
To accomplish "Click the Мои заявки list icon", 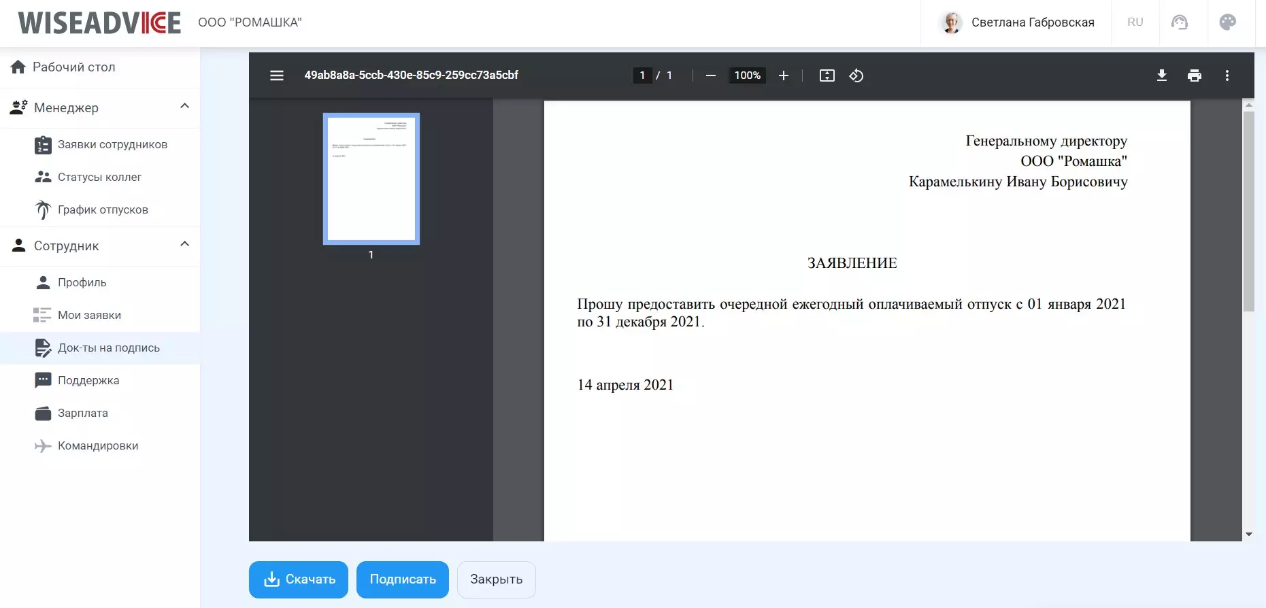I will coord(42,315).
